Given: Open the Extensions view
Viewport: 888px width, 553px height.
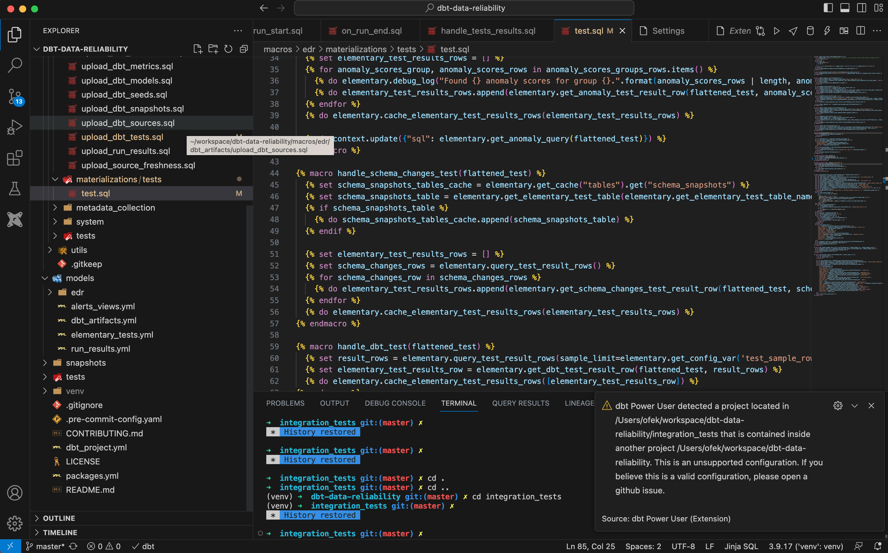Looking at the screenshot, I should [15, 158].
